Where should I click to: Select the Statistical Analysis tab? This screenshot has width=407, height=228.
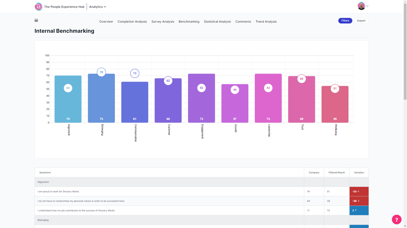217,22
